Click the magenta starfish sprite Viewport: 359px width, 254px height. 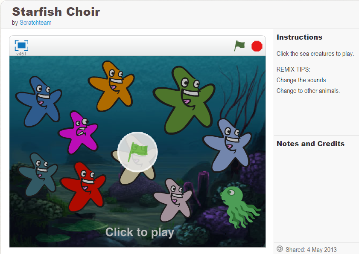tap(79, 132)
